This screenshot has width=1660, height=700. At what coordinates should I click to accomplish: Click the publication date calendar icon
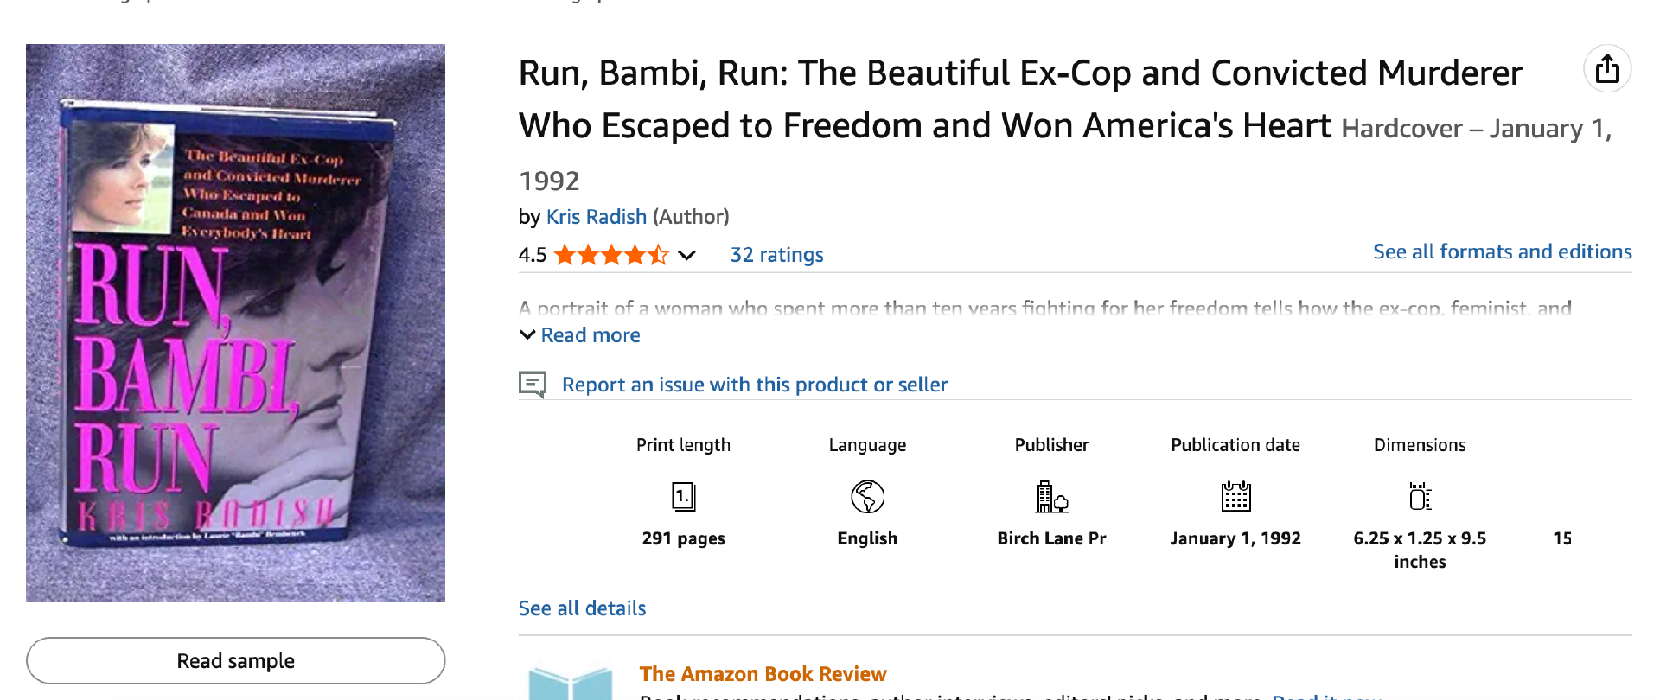tap(1235, 497)
